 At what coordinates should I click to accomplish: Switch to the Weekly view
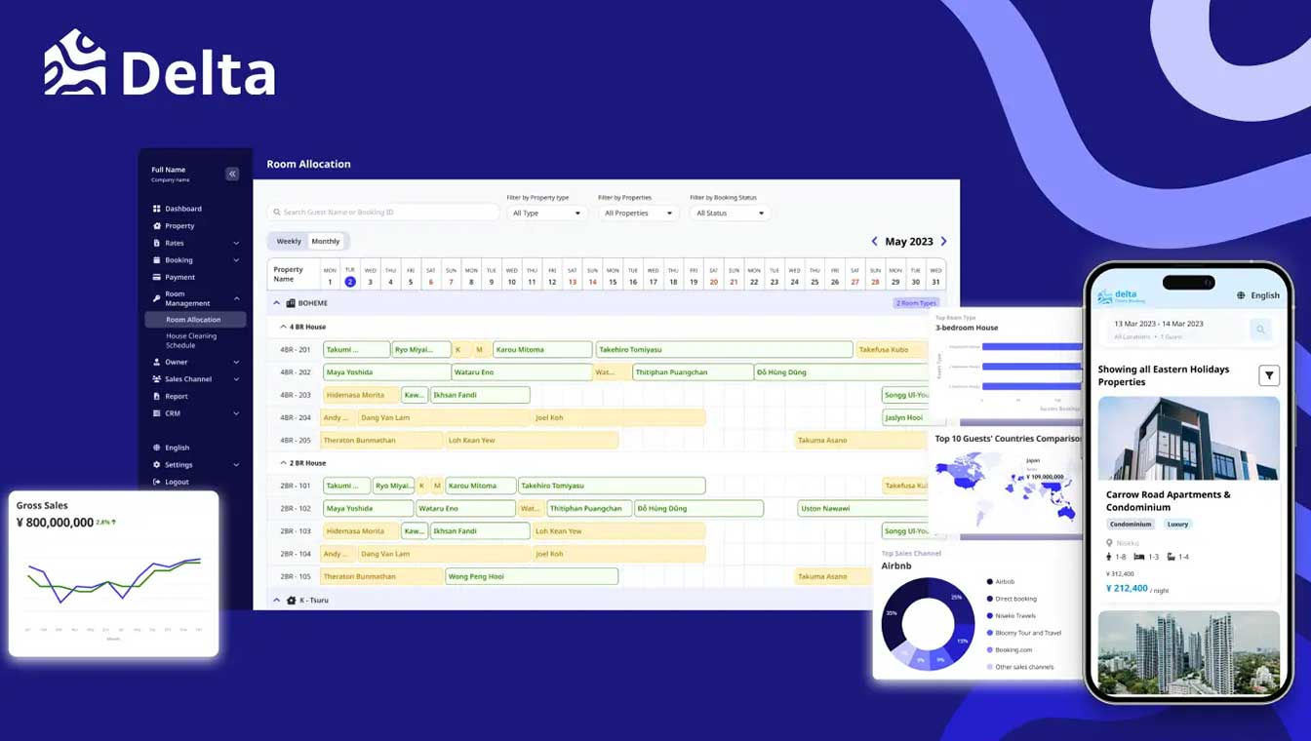coord(289,241)
